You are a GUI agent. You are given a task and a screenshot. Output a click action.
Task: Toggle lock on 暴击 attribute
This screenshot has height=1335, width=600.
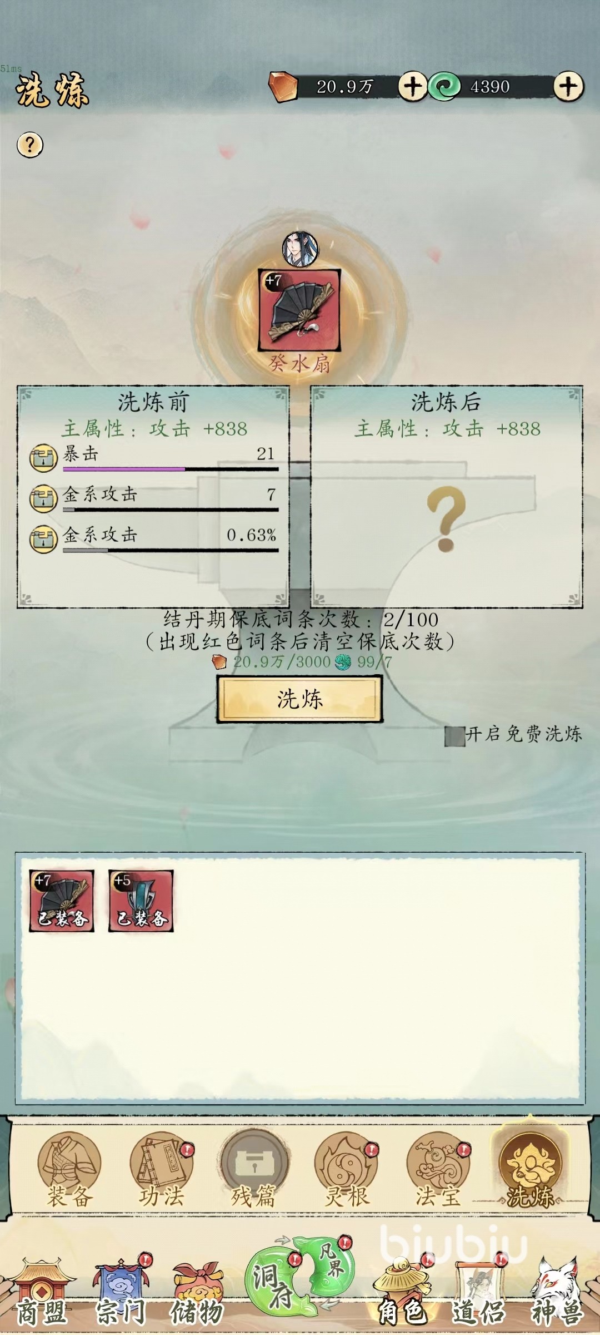[43, 458]
